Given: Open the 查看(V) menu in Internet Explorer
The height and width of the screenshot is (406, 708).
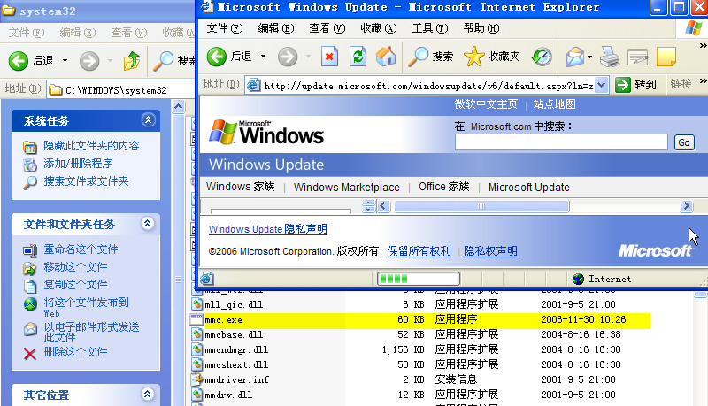Looking at the screenshot, I should [x=327, y=28].
